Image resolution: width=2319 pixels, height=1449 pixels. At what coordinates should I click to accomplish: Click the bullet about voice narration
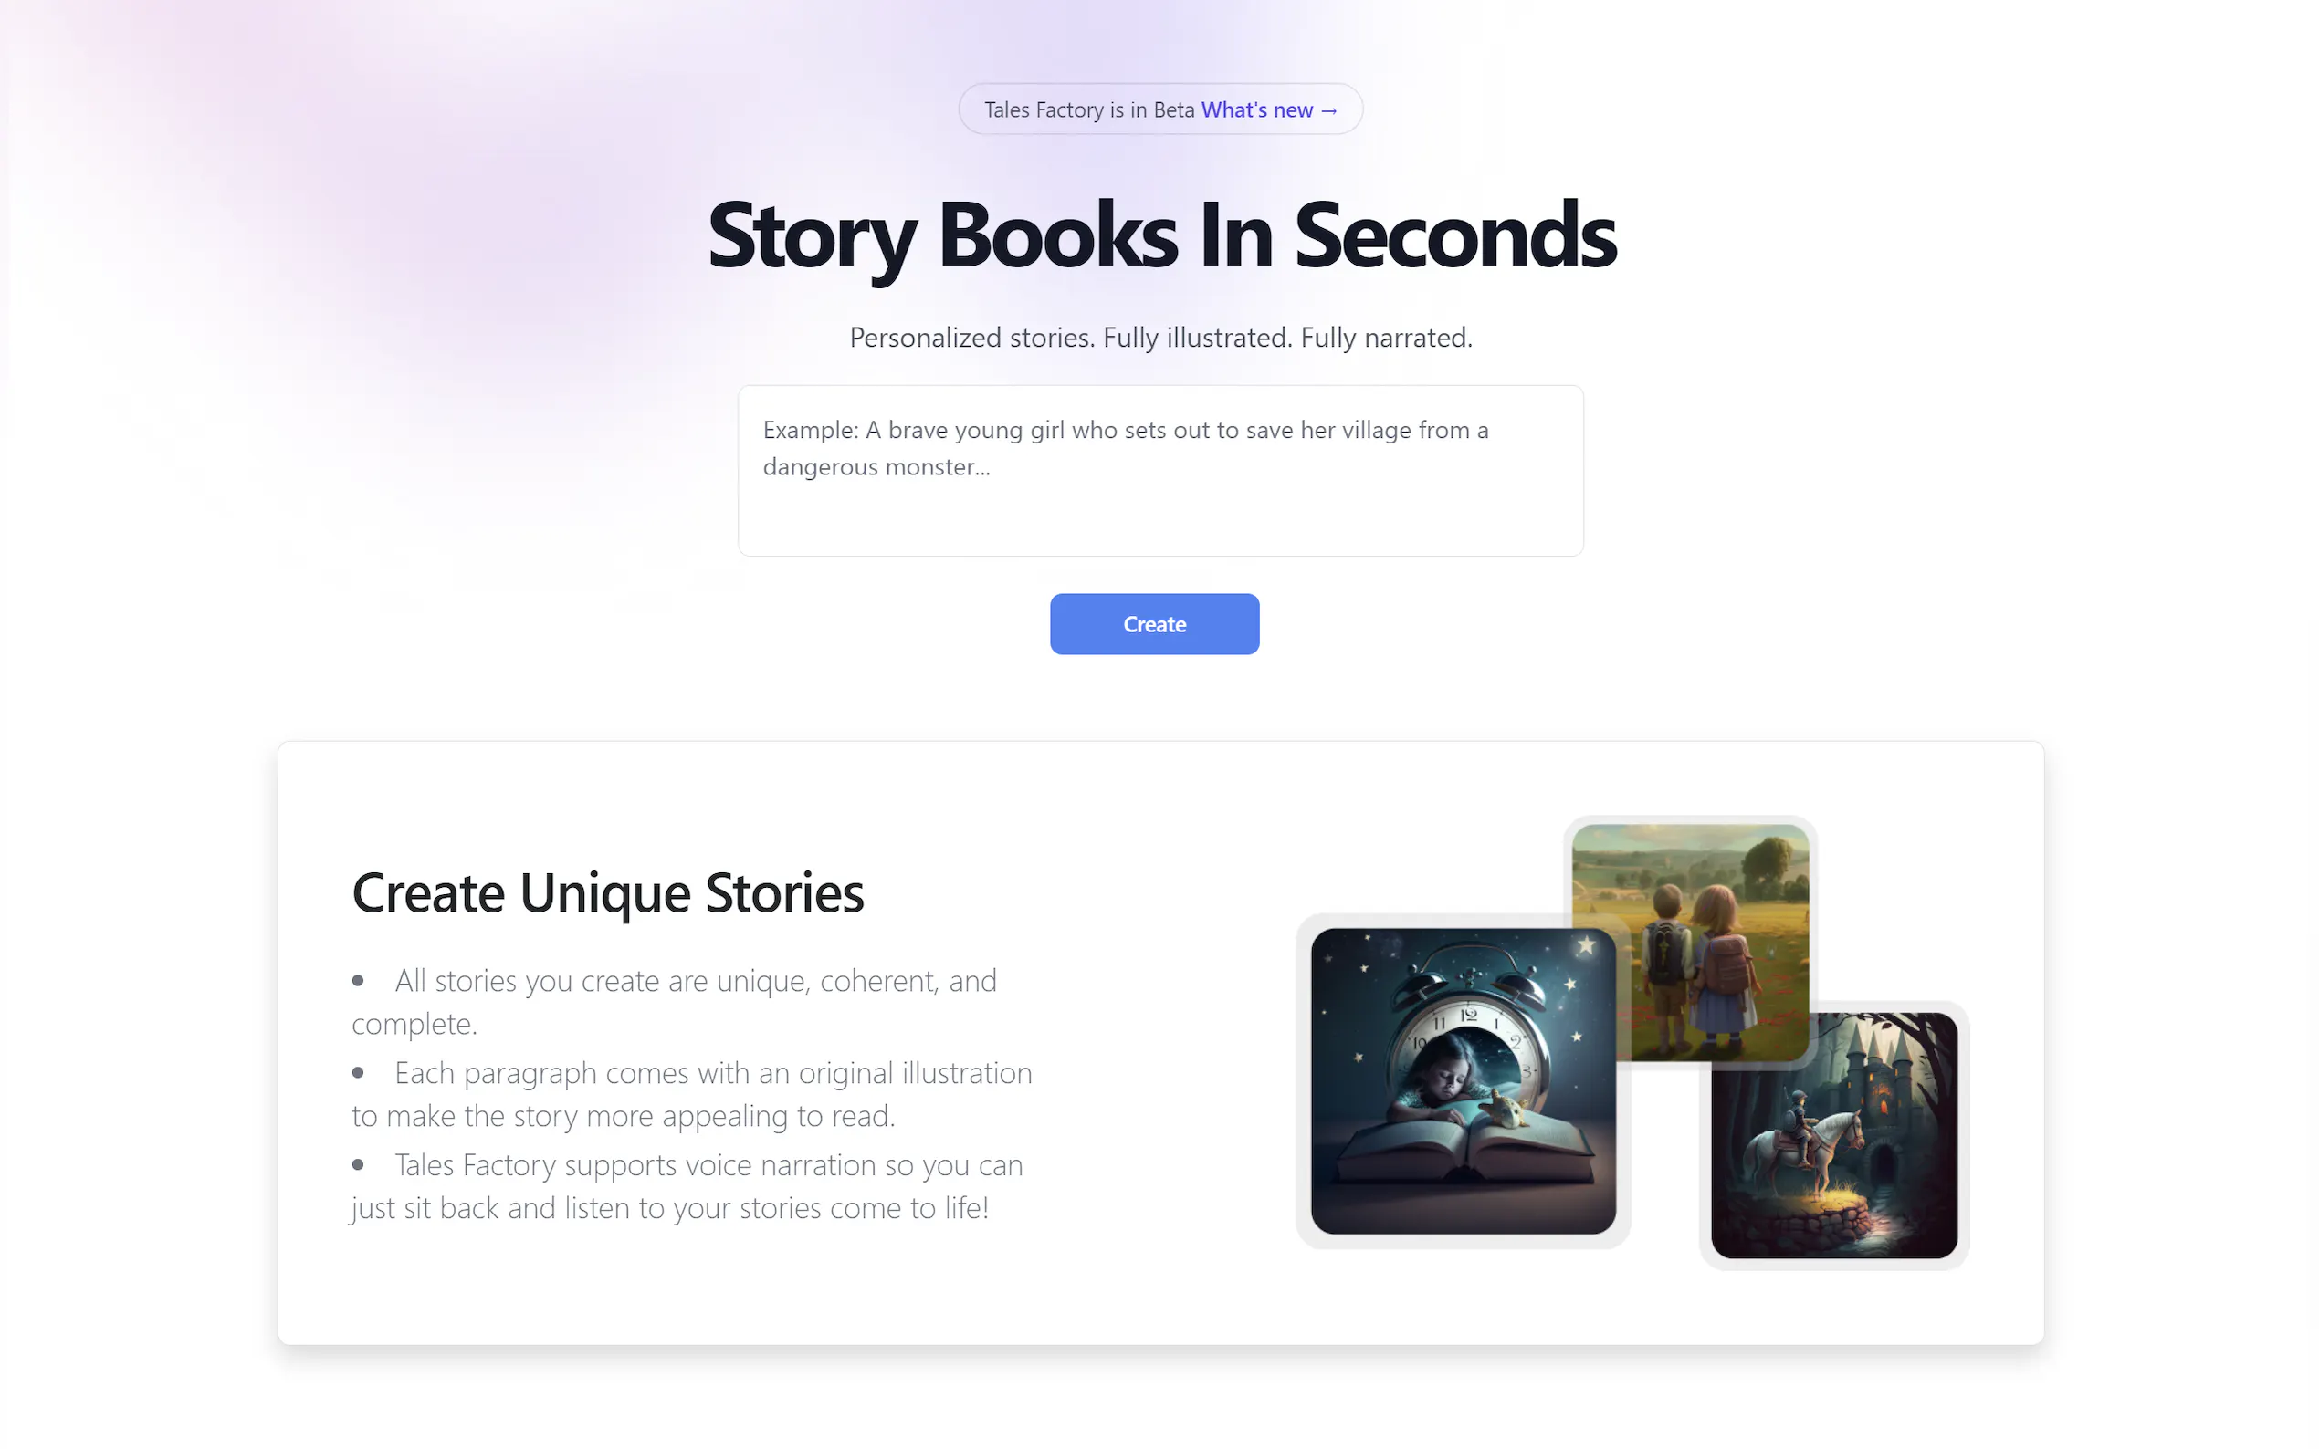pyautogui.click(x=687, y=1185)
